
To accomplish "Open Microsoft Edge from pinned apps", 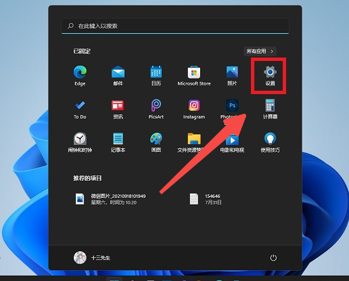I will tap(80, 75).
